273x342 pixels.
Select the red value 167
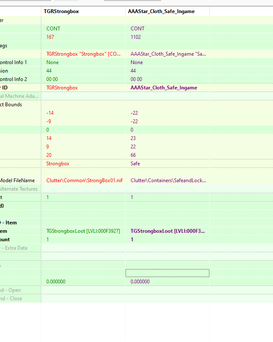point(50,37)
